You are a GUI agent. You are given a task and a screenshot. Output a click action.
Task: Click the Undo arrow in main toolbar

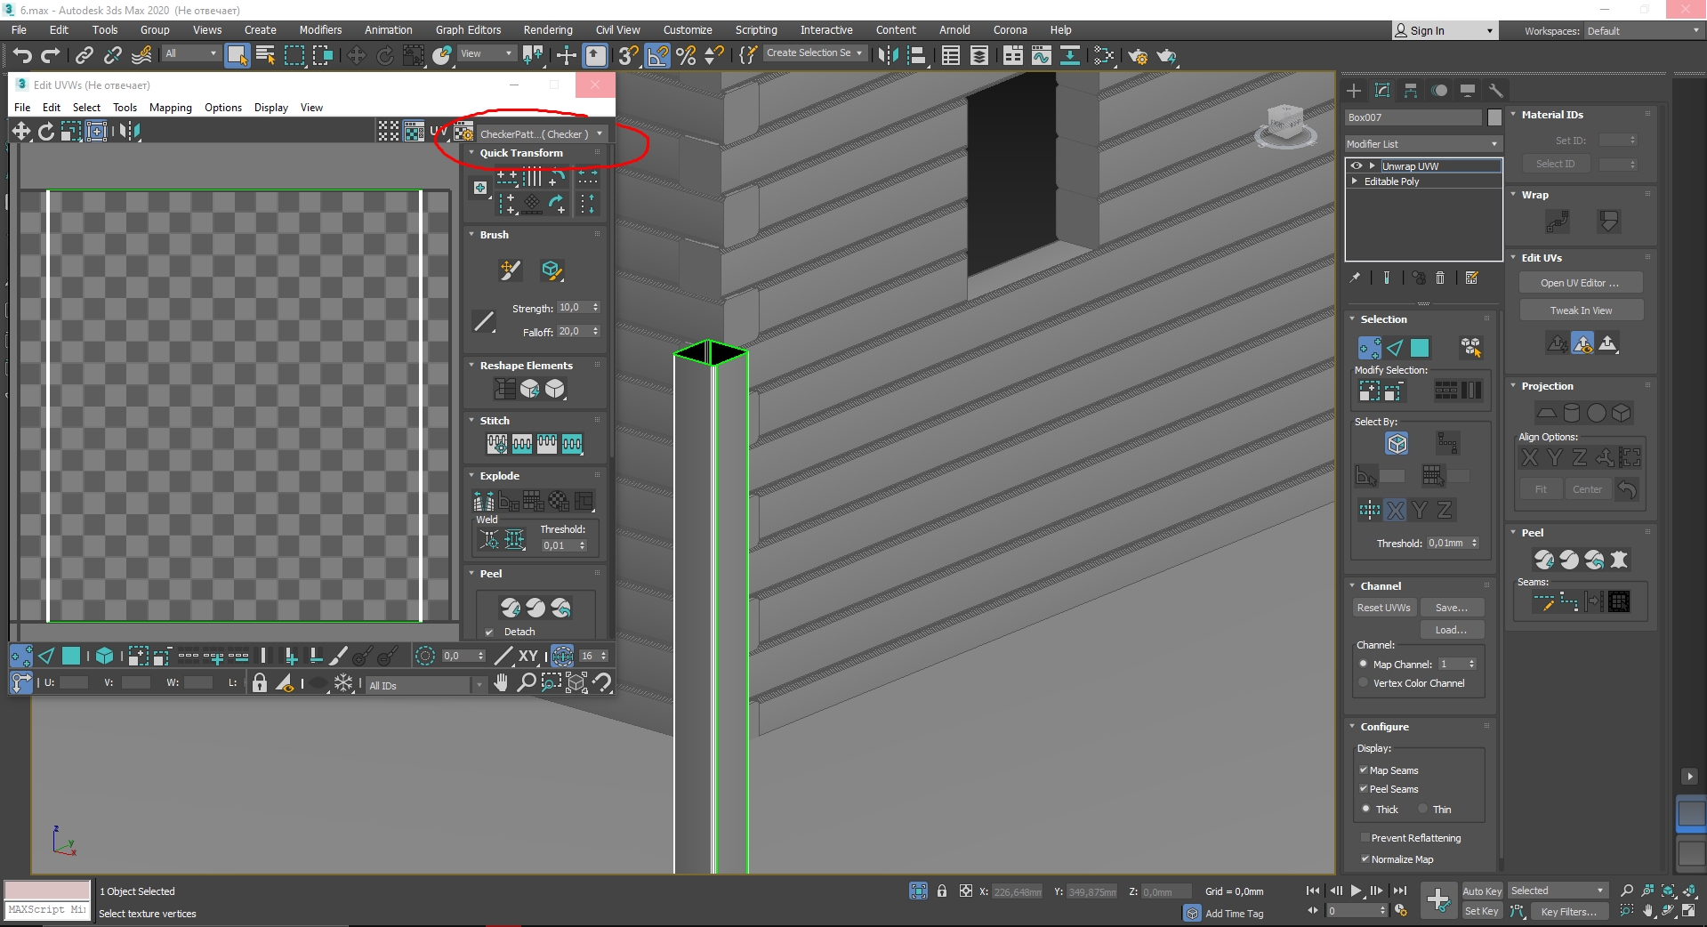coord(22,56)
